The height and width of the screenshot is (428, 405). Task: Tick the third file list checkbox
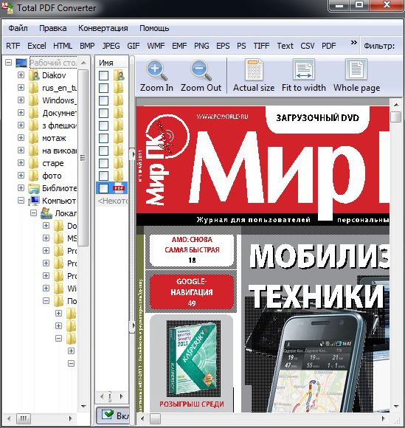click(103, 100)
